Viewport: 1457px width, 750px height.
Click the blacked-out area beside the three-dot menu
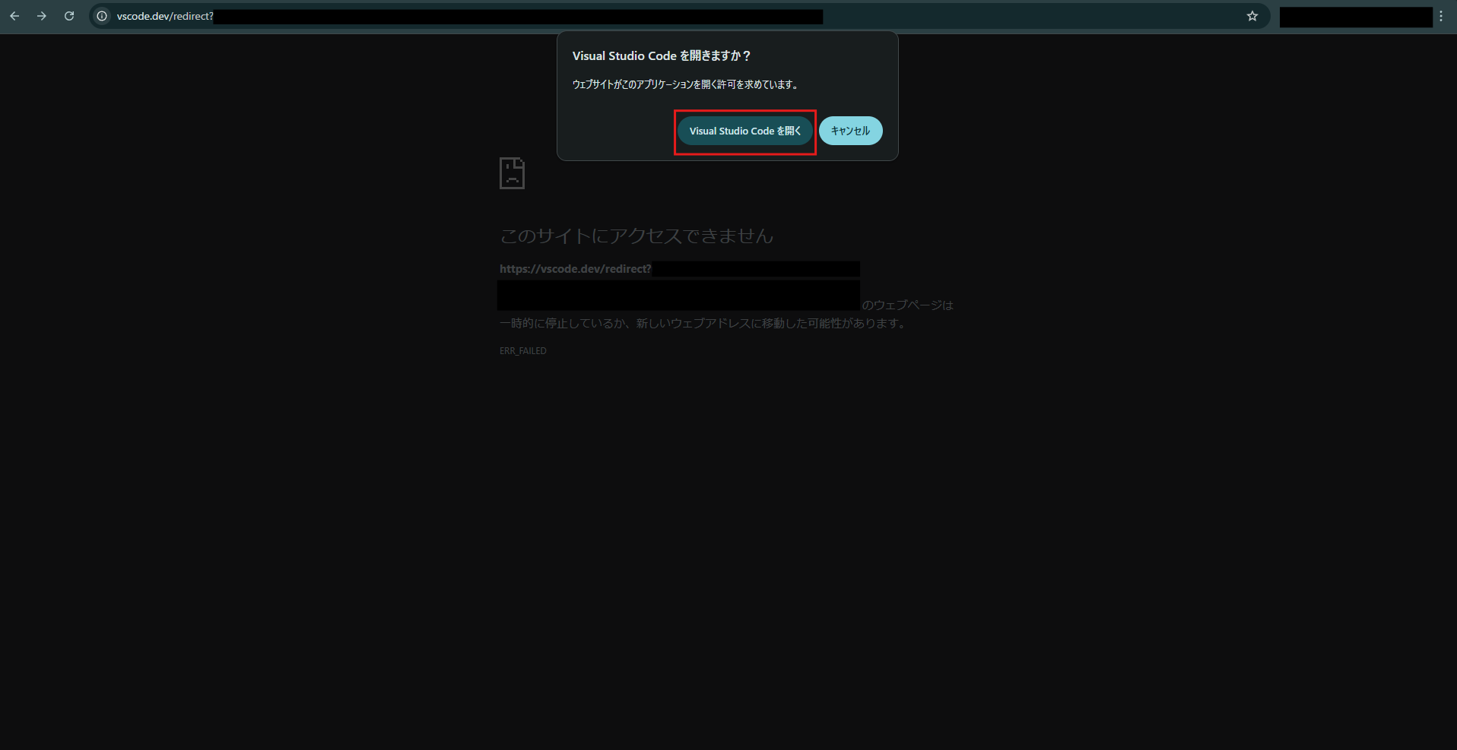pyautogui.click(x=1355, y=17)
